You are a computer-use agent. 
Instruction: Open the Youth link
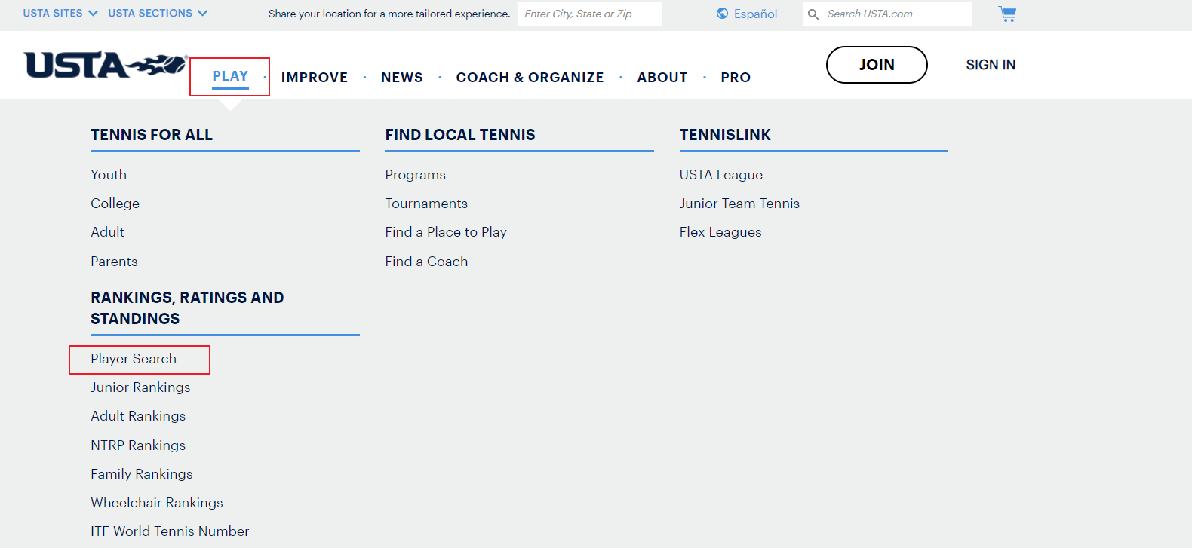[109, 175]
